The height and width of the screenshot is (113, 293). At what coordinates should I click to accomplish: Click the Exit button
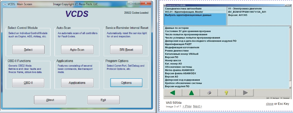pos(103,100)
